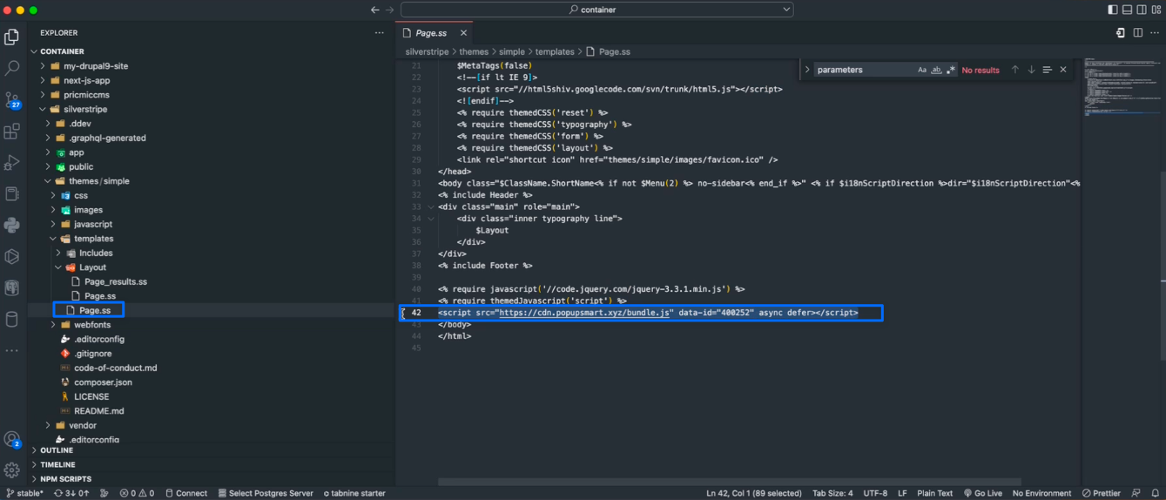Image resolution: width=1166 pixels, height=500 pixels.
Task: Open Customize Layout icon
Action: [x=1156, y=10]
